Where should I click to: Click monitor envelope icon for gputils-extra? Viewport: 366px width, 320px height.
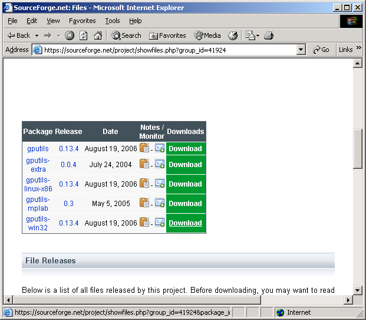pos(160,164)
